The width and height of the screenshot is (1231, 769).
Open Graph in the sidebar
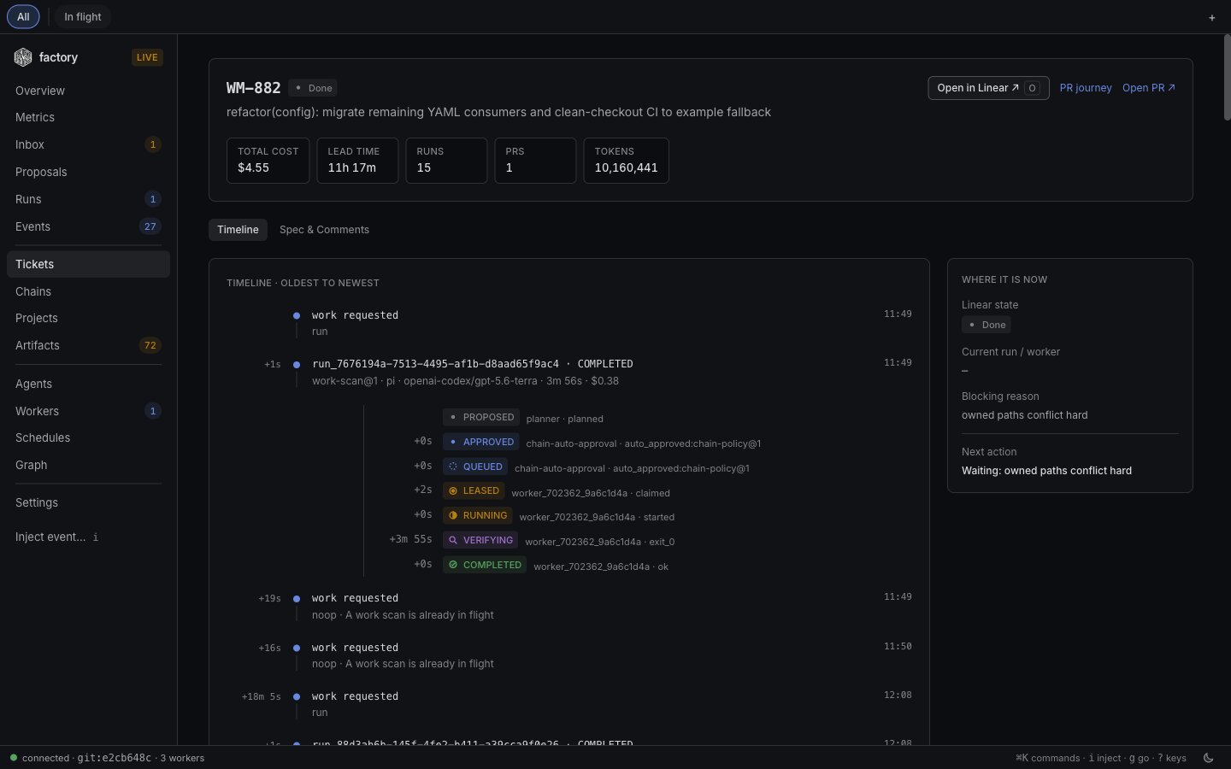88,465
